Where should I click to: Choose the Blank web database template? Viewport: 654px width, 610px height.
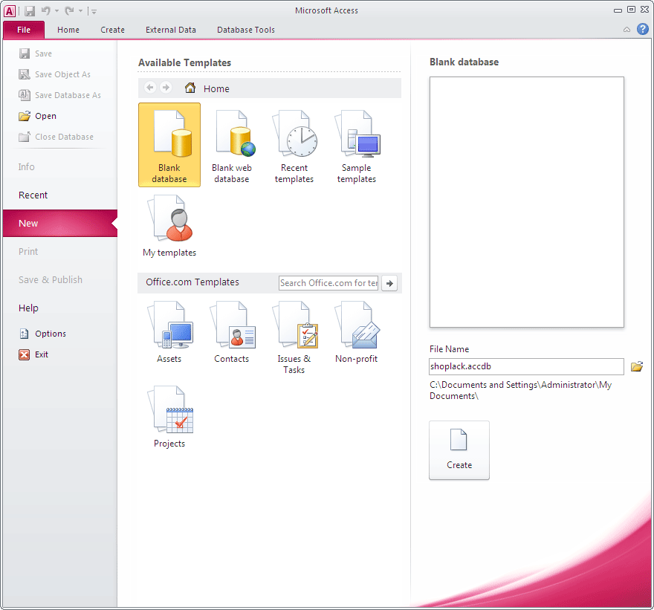(232, 145)
